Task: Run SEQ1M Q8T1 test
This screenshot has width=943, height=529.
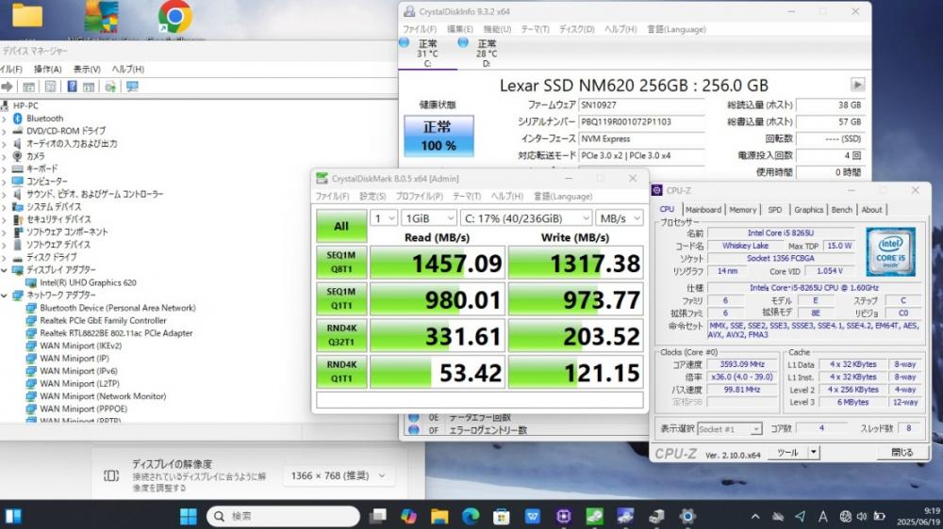Action: [x=341, y=263]
